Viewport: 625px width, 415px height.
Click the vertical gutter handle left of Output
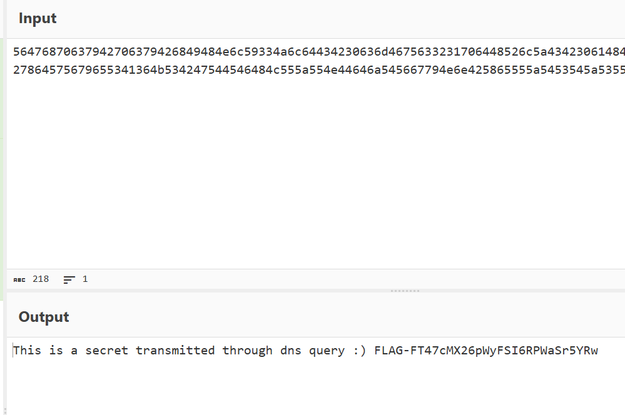click(x=5, y=410)
